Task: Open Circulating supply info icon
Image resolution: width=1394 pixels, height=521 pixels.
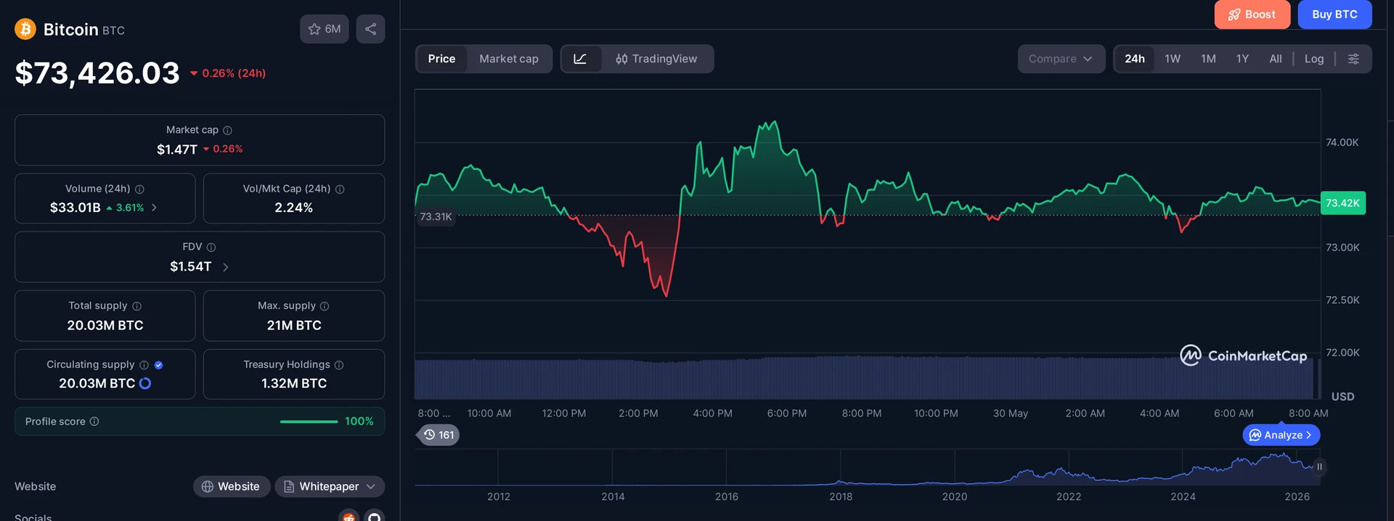Action: click(144, 365)
